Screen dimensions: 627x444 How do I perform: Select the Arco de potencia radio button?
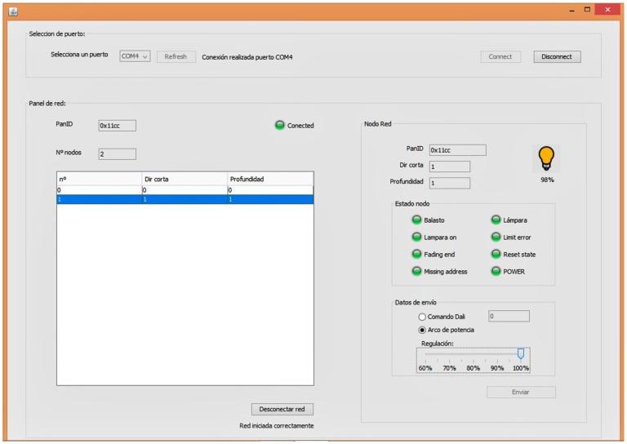point(422,330)
